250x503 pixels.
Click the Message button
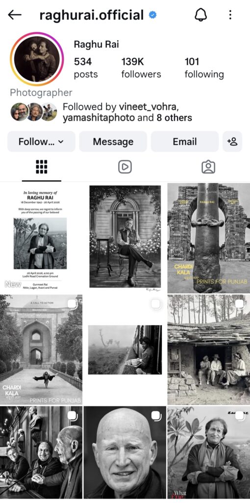[113, 141]
